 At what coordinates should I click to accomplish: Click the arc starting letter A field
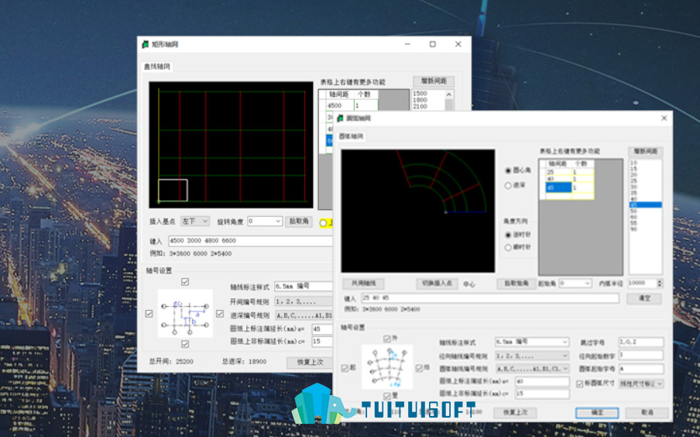coord(640,369)
